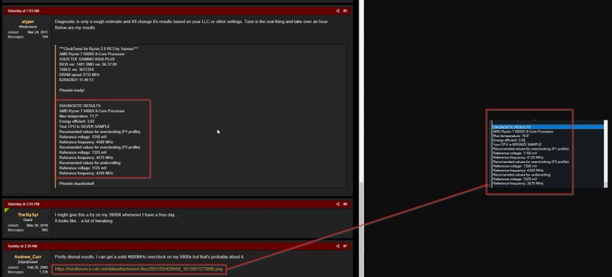612x277 pixels.
Task: Click the quoted ClockTuner log block
Action: [200, 116]
